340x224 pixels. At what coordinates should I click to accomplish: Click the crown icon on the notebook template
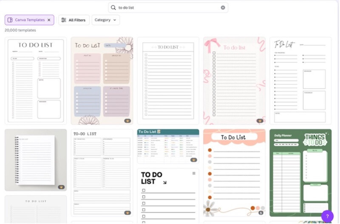[61, 187]
